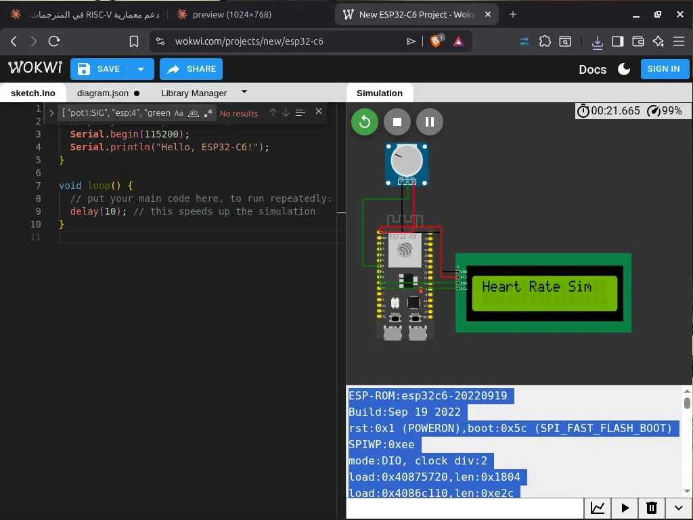Stop the running simulation

397,122
